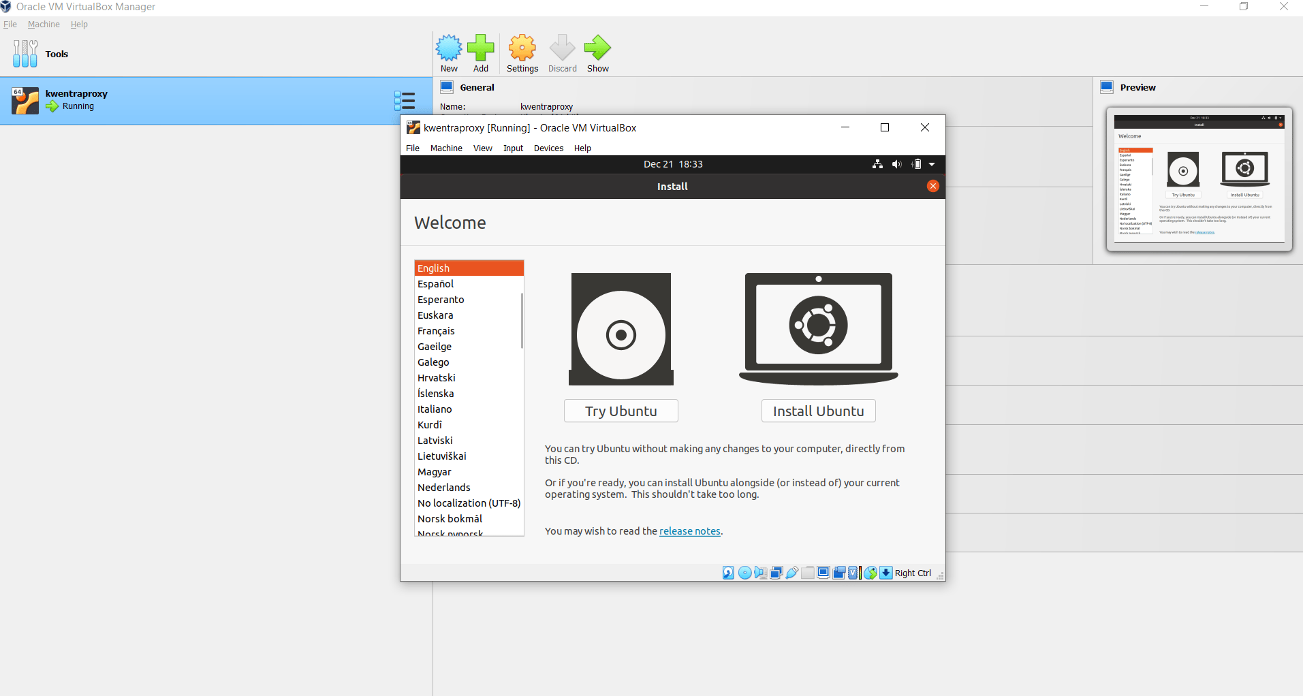Viewport: 1303px width, 696px height.
Task: Select Esperanto in the language list
Action: click(x=469, y=300)
